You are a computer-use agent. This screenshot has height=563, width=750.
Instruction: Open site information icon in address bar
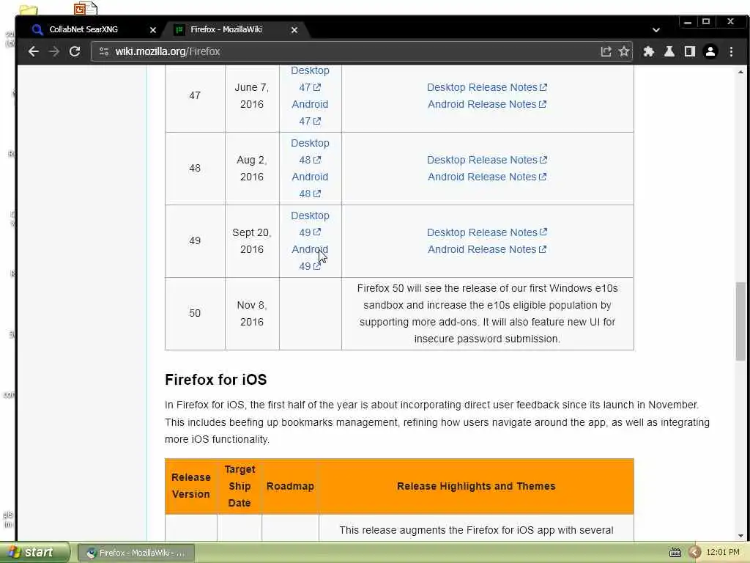[x=104, y=51]
